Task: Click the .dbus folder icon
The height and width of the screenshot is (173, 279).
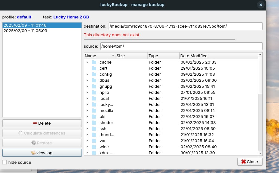Action: coord(94,80)
